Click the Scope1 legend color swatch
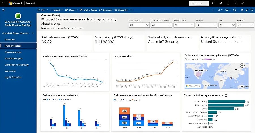The height and width of the screenshot is (133, 255). tap(114, 100)
